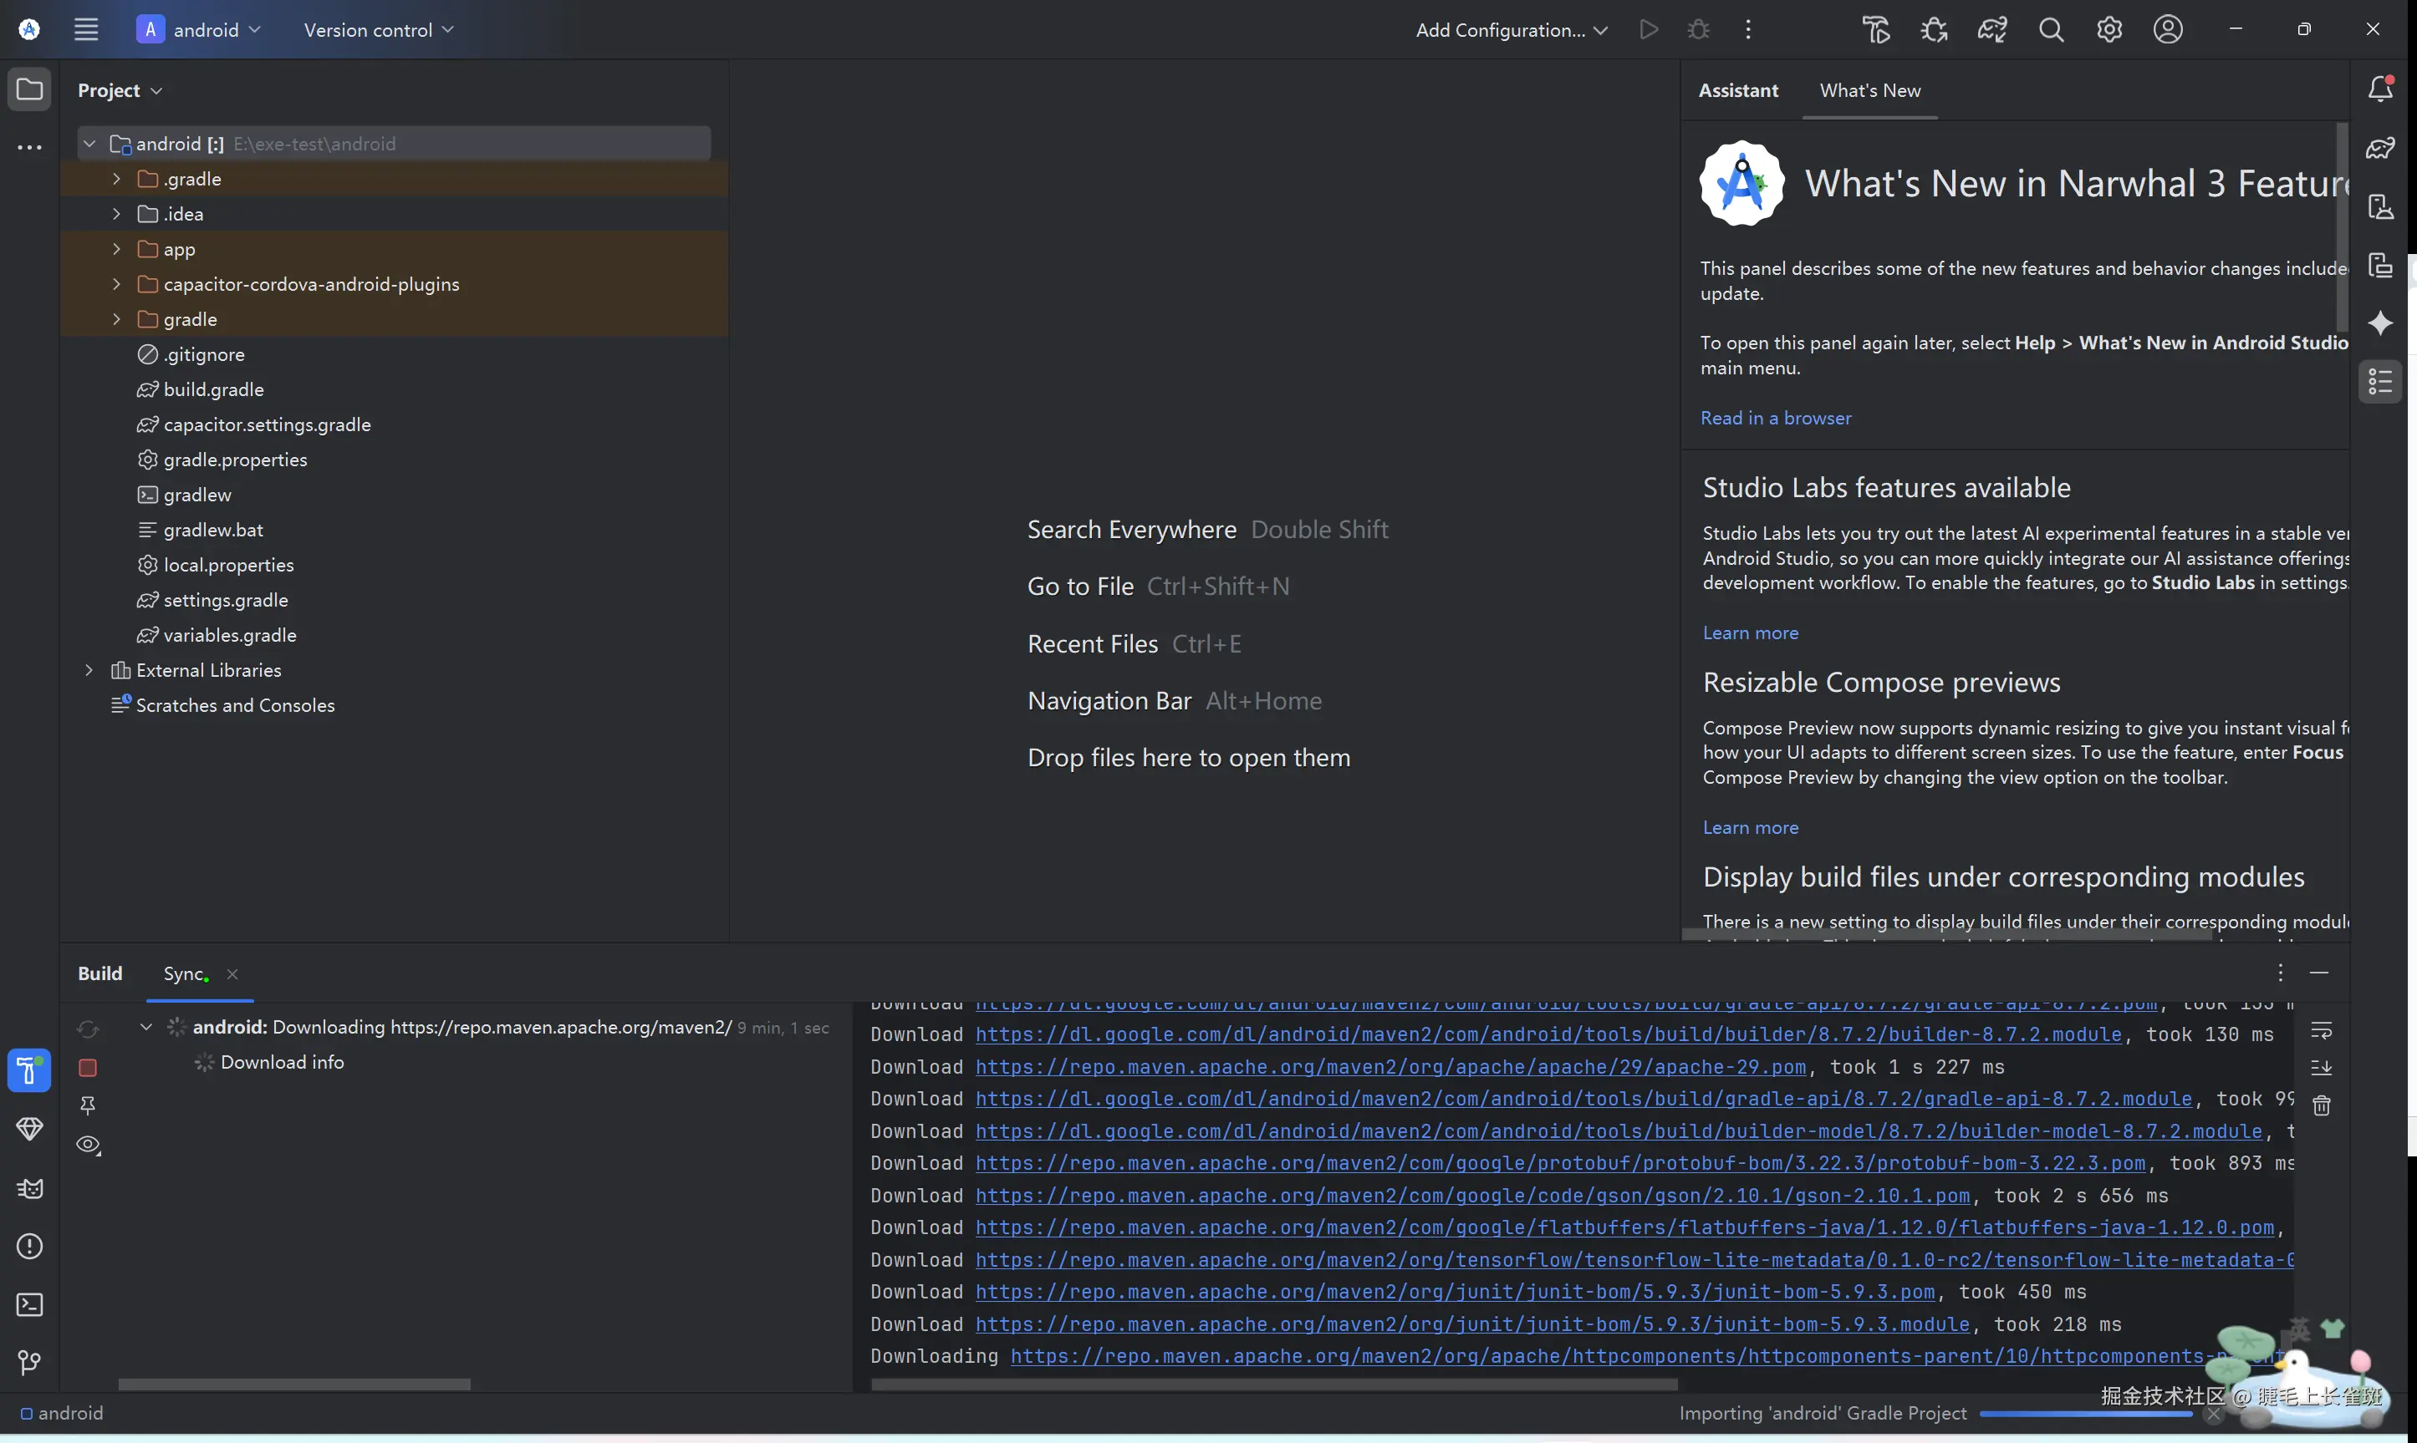This screenshot has height=1443, width=2417.
Task: Click the Gemini sparkle icon in right sidebar
Action: point(2380,323)
